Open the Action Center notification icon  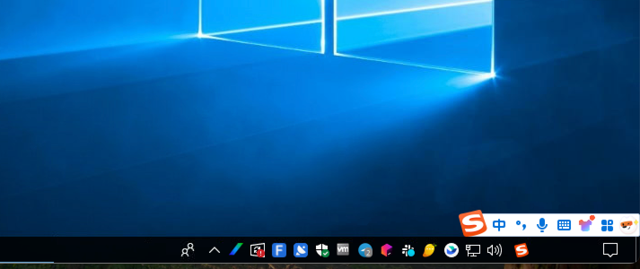(x=611, y=250)
